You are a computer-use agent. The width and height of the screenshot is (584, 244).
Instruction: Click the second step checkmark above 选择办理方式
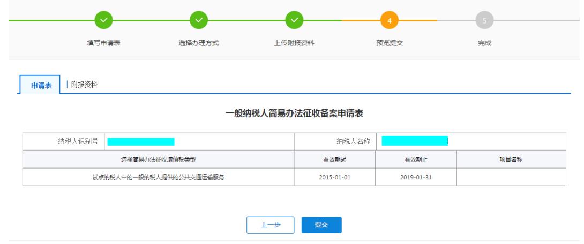tap(198, 21)
